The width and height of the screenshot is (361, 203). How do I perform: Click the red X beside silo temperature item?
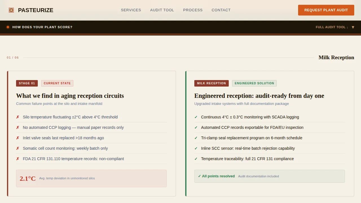pyautogui.click(x=17, y=117)
